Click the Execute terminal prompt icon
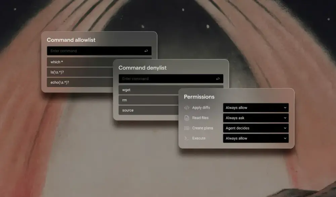 187,138
